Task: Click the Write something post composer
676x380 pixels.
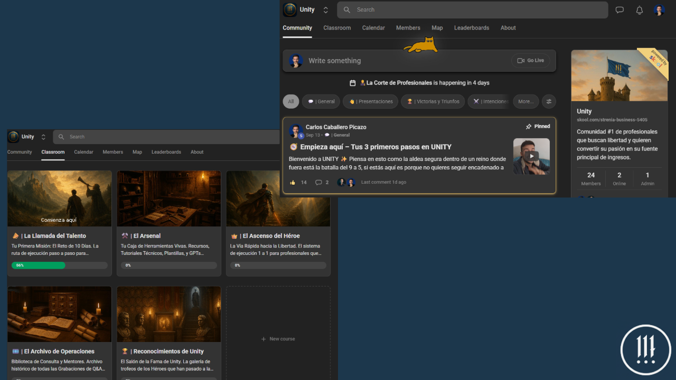Action: [419, 61]
